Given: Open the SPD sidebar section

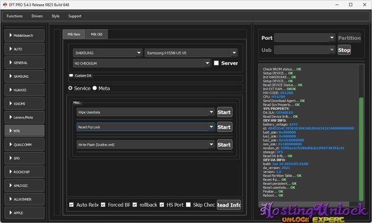Looking at the screenshot, I should pyautogui.click(x=24, y=158).
